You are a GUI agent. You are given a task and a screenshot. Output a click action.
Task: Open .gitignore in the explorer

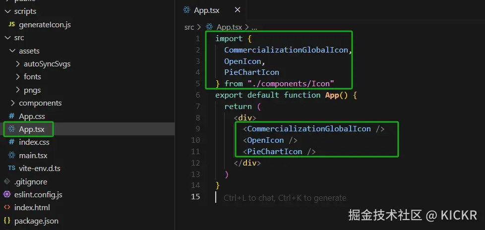tap(31, 182)
